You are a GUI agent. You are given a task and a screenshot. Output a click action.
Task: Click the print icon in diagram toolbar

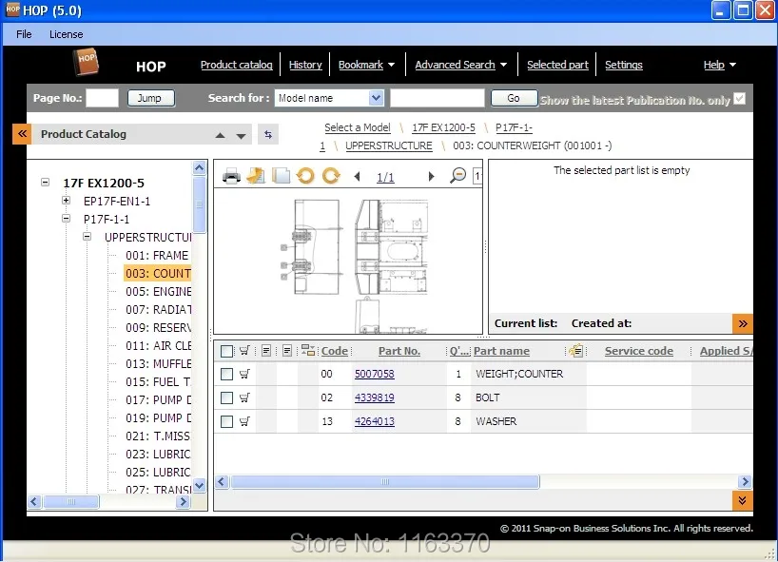point(231,176)
